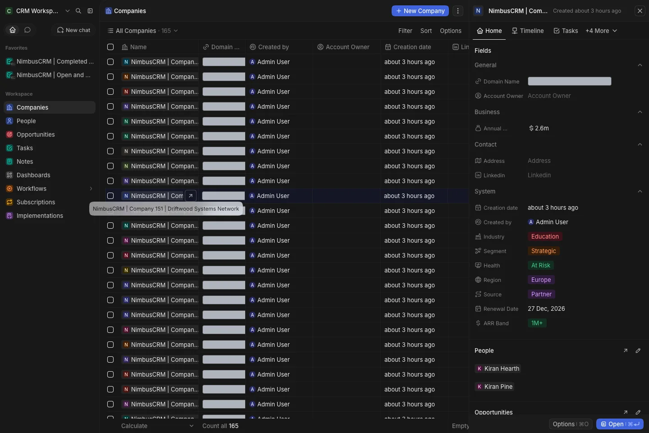This screenshot has height=433, width=649.
Task: Collapse the General fields section
Action: 640,65
